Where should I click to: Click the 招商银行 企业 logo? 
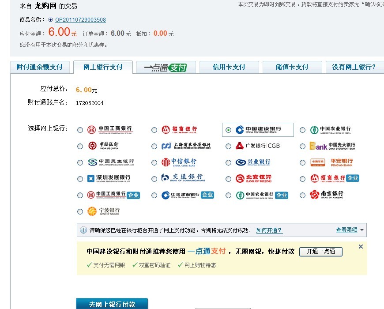(335, 178)
